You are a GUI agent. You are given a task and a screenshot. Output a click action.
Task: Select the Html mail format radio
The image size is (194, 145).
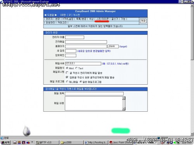coord(67,68)
